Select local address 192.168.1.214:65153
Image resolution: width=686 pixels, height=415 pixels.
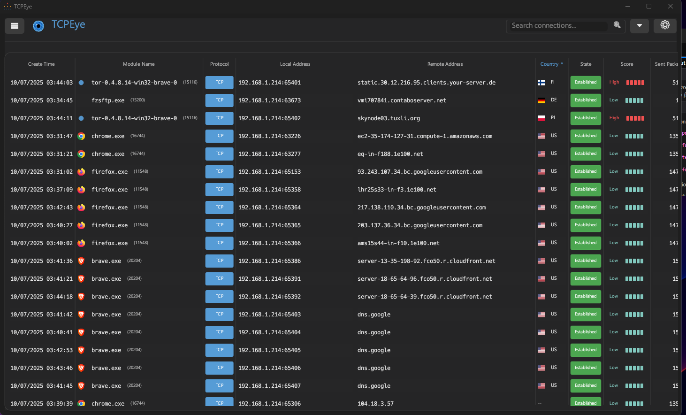[x=269, y=172]
